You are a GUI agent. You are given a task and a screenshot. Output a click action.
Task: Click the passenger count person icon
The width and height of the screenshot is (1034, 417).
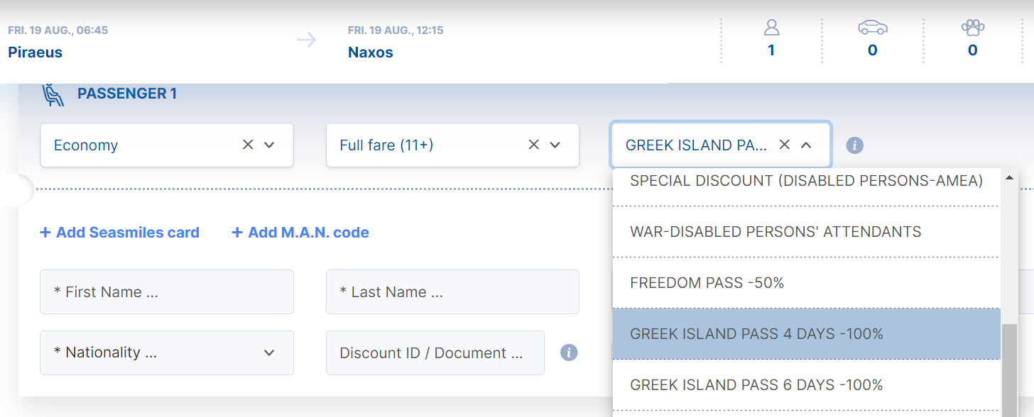point(771,28)
